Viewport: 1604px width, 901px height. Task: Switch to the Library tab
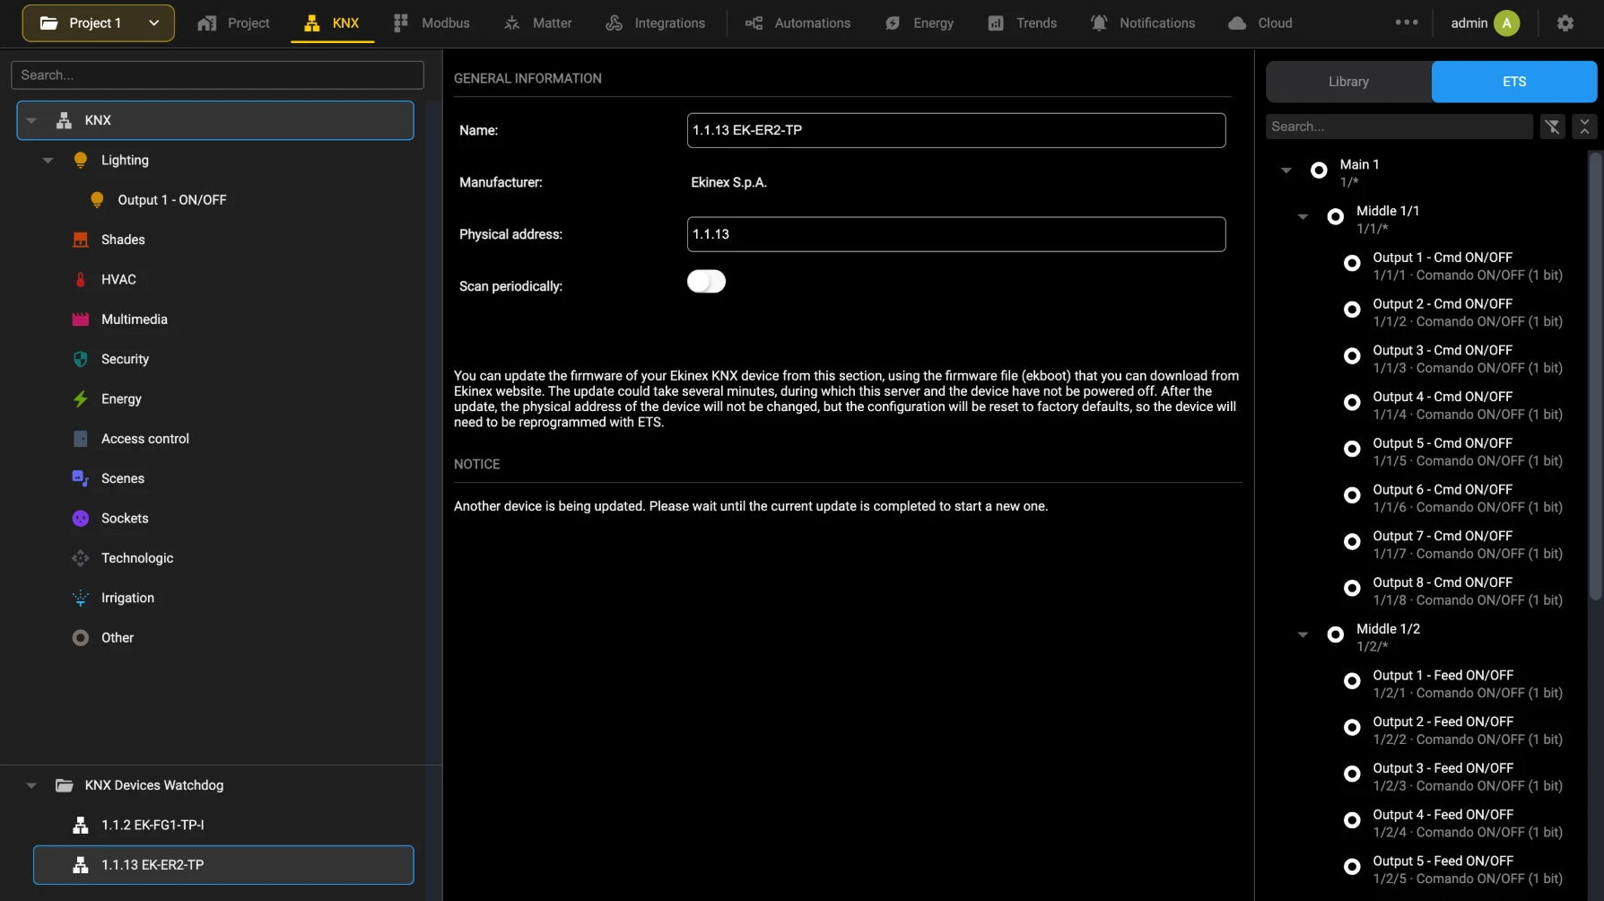tap(1348, 82)
